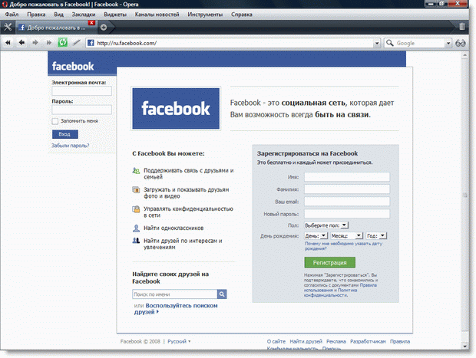The height and width of the screenshot is (358, 476).
Task: Open the О сайте footer link
Action: click(276, 341)
